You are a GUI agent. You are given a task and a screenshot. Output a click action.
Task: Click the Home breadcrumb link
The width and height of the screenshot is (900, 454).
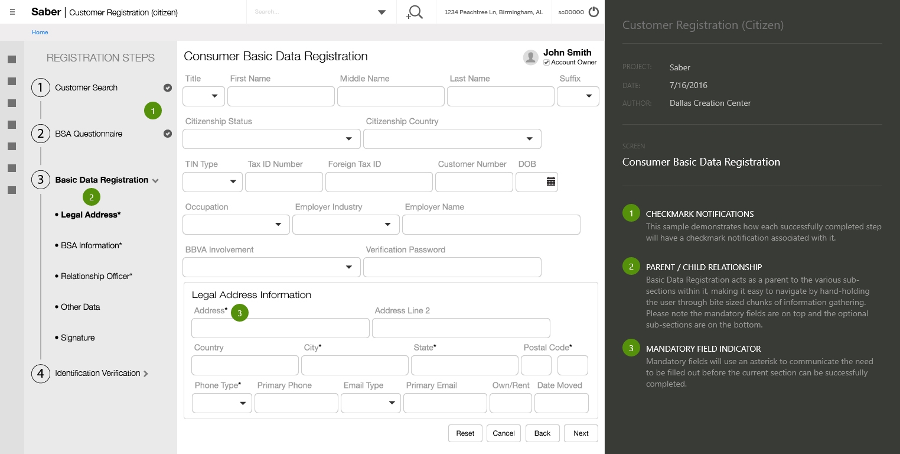40,33
